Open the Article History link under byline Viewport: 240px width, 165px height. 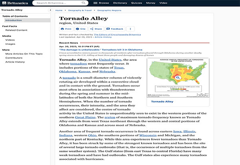103,37
